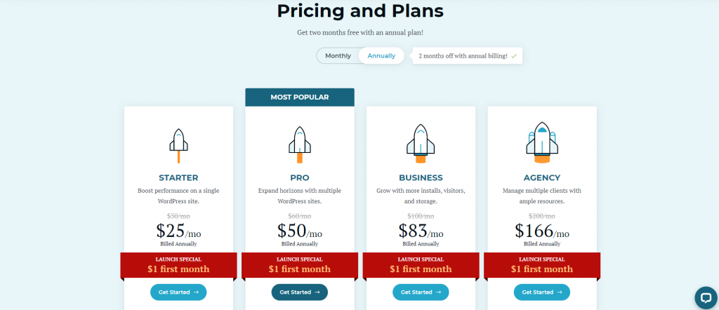Click Agency plan Launch Special ribbon
Viewport: 719px width, 310px height.
pos(541,265)
